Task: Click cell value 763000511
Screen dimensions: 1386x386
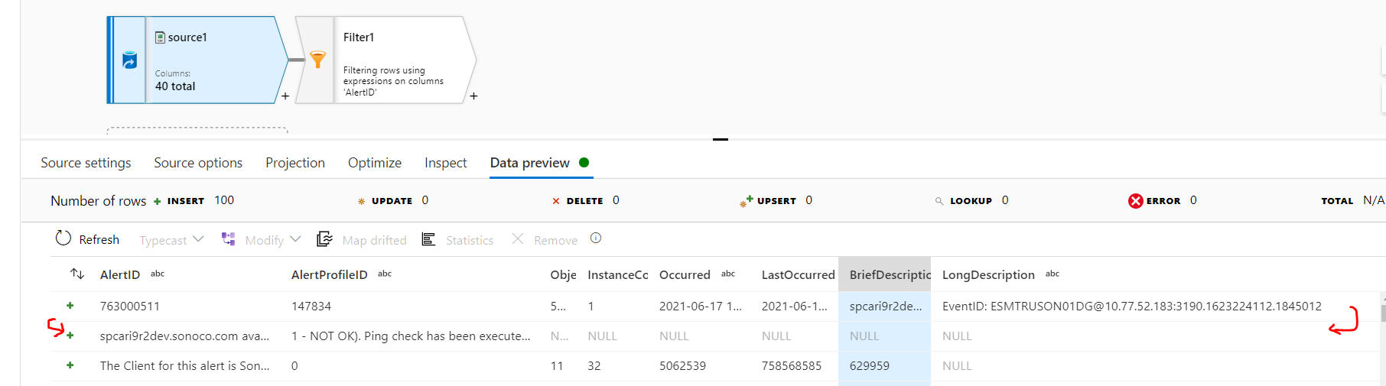Action: coord(130,306)
